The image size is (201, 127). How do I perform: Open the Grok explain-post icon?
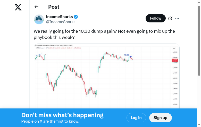[170, 18]
